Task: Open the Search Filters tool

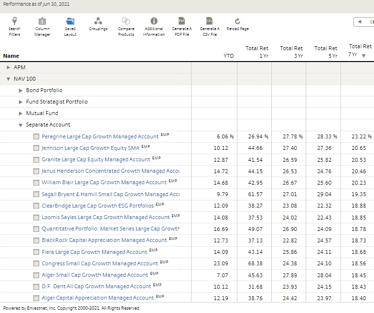Action: 14,26
